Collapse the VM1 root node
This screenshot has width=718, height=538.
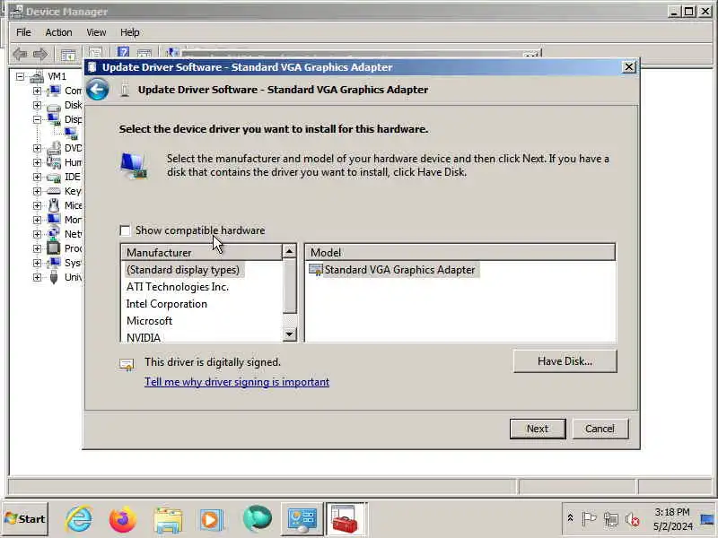coord(20,76)
